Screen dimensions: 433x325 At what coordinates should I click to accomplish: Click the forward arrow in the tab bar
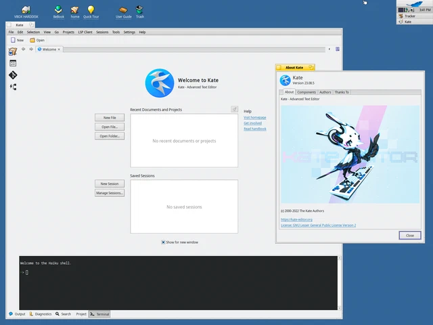tap(31, 49)
